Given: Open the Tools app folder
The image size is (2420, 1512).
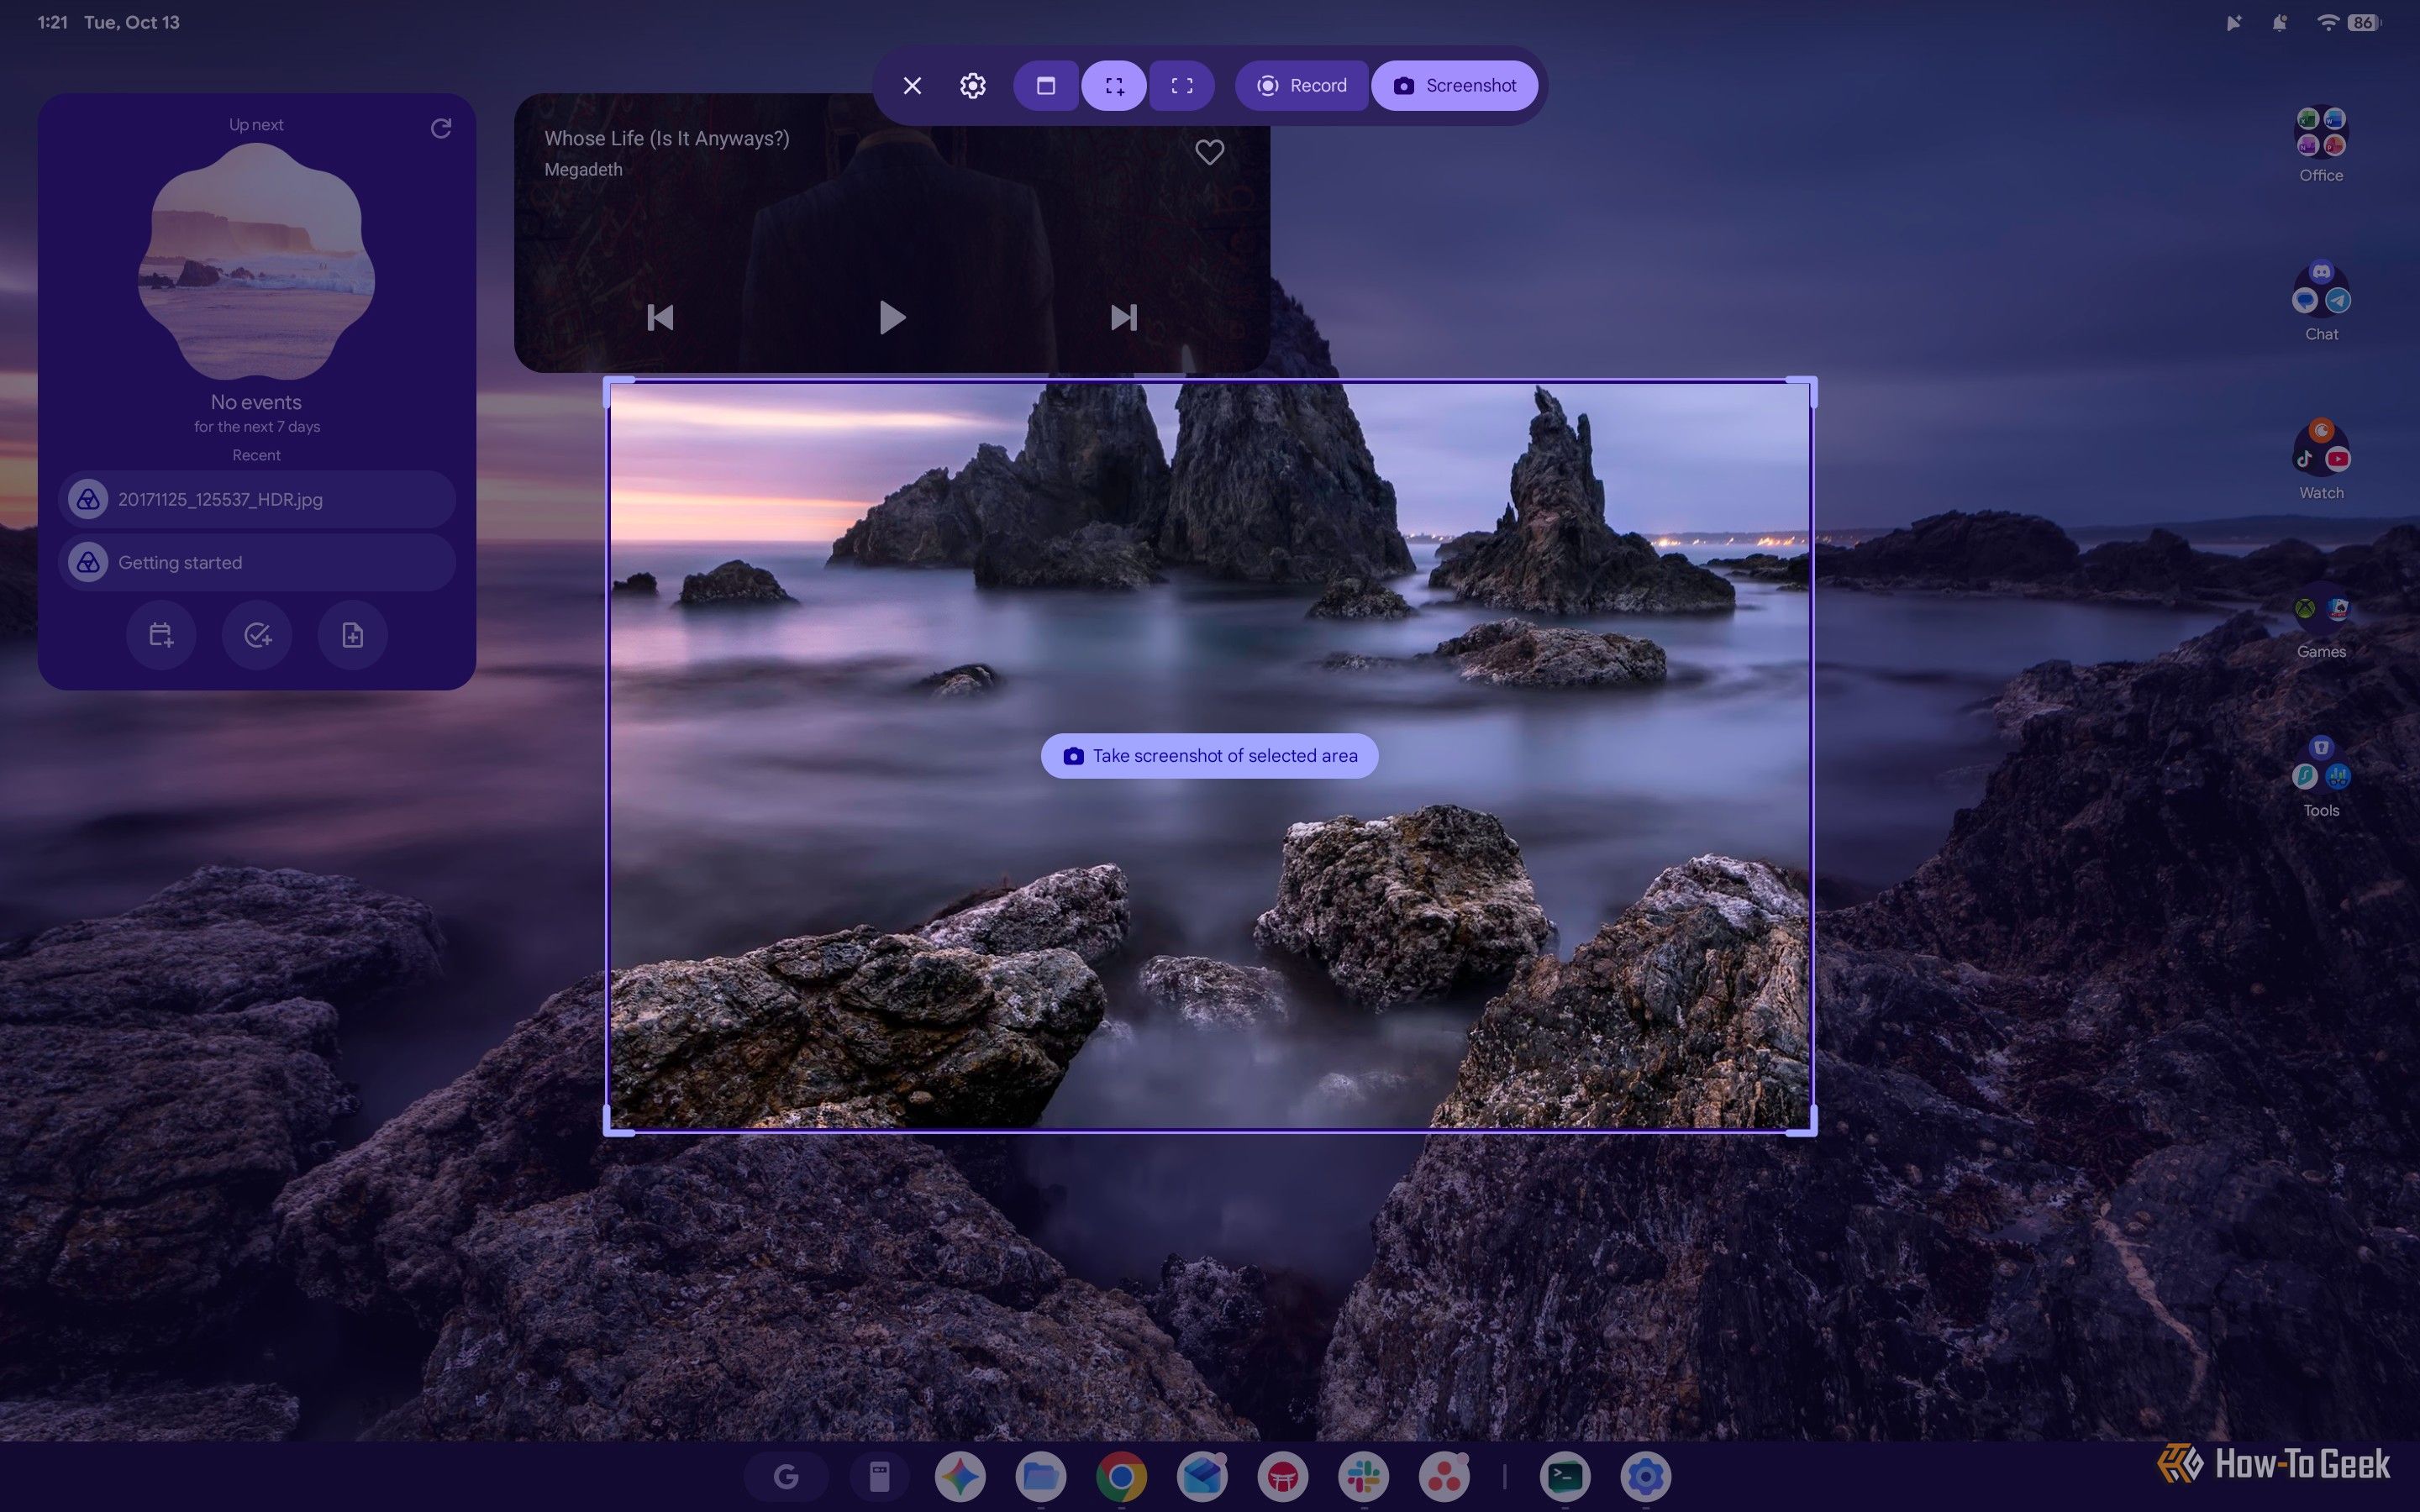Looking at the screenshot, I should pyautogui.click(x=2321, y=778).
